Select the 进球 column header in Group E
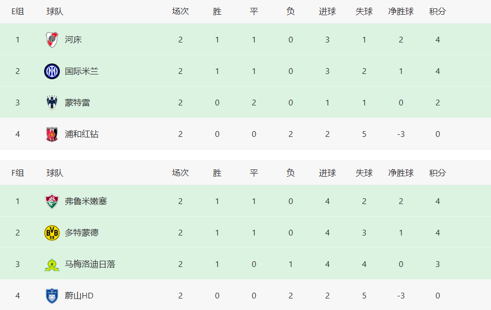This screenshot has height=310, width=491. pyautogui.click(x=327, y=12)
